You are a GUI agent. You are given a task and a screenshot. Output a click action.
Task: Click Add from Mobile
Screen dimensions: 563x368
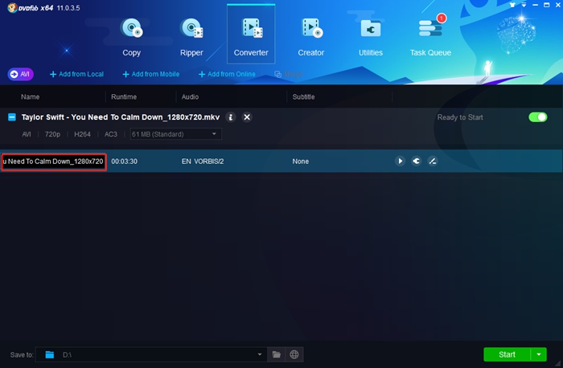click(150, 74)
